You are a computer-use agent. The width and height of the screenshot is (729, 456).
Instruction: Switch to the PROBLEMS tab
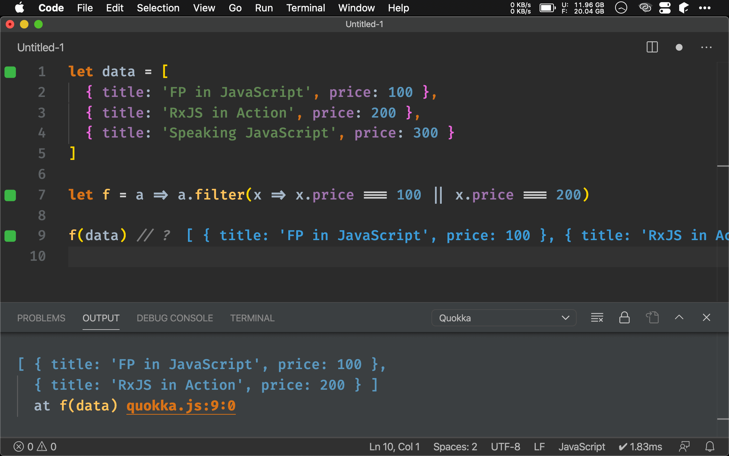[41, 318]
